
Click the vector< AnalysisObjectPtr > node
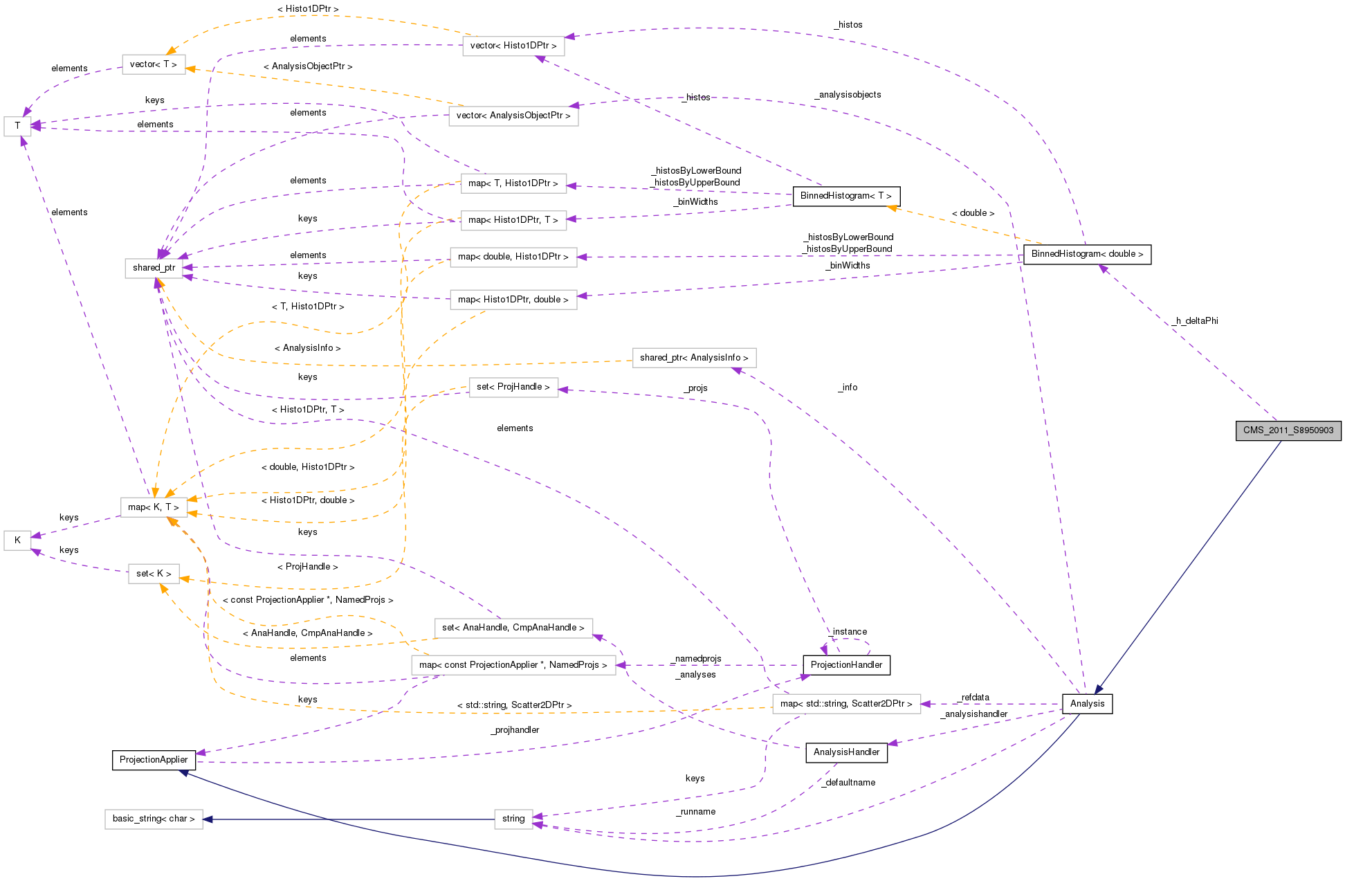pos(513,116)
